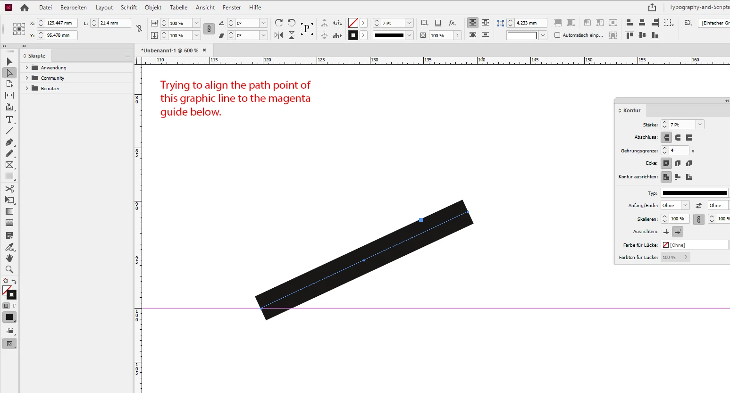
Task: Choose bevel join in Ecke
Action: (x=689, y=163)
